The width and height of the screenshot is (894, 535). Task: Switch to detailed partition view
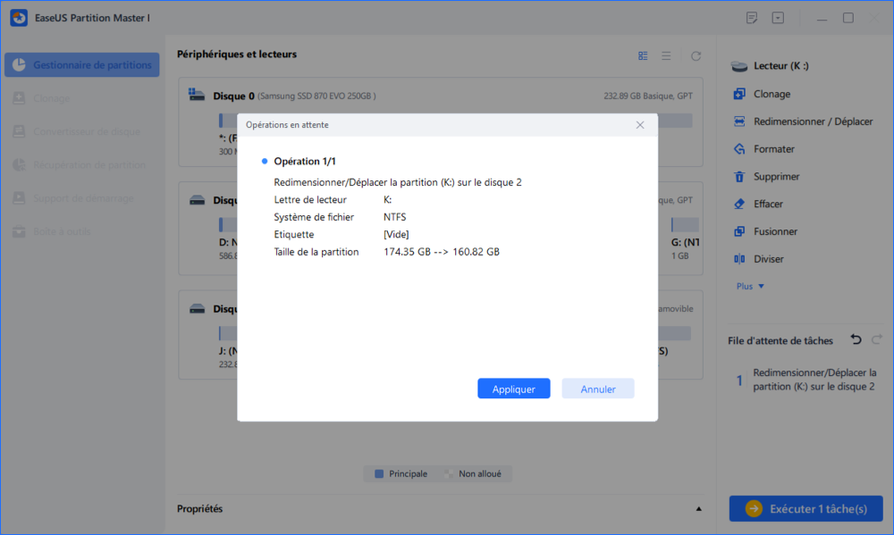[643, 55]
